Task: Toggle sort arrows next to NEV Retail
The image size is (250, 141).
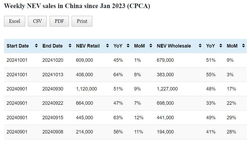Action: pos(107,46)
